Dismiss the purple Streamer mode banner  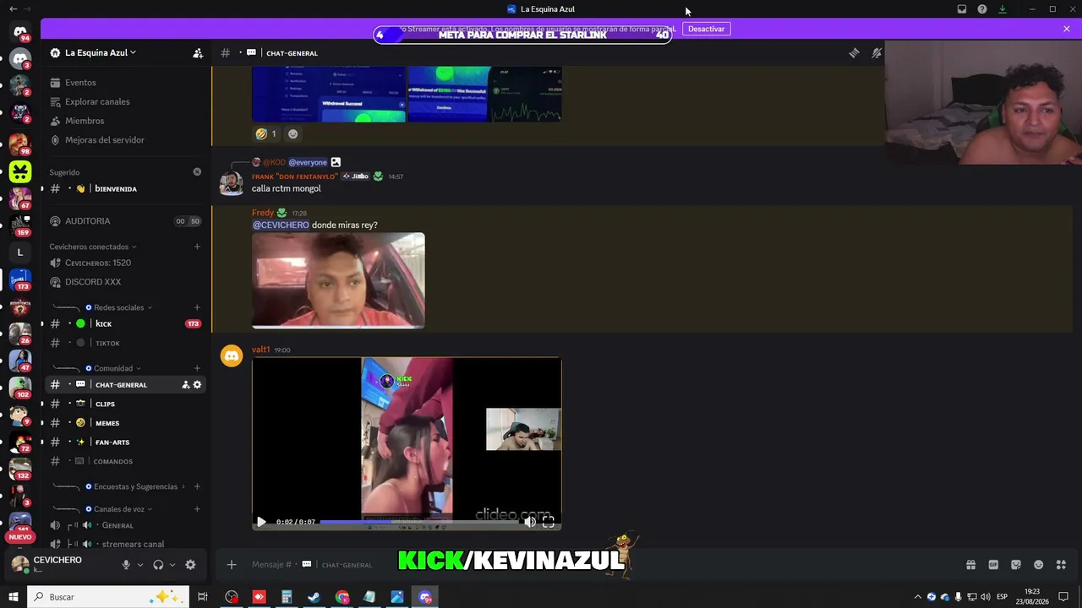[x=1067, y=29]
